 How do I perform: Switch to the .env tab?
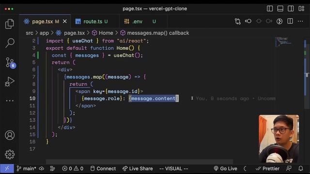click(143, 21)
